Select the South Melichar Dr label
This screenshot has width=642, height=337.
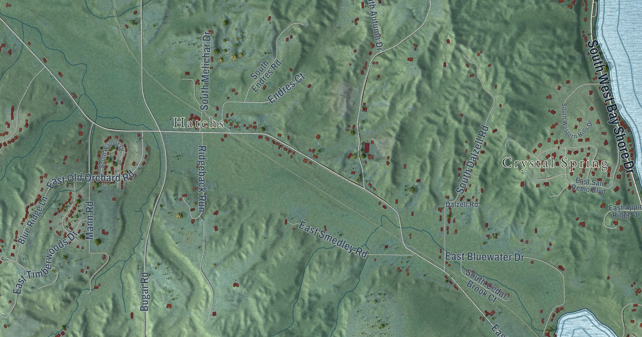(206, 71)
